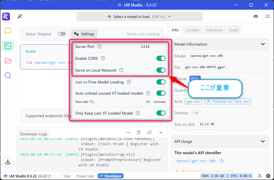Screen dimensions: 274x180
Task: Switch to the Context tab
Action: tap(192, 30)
